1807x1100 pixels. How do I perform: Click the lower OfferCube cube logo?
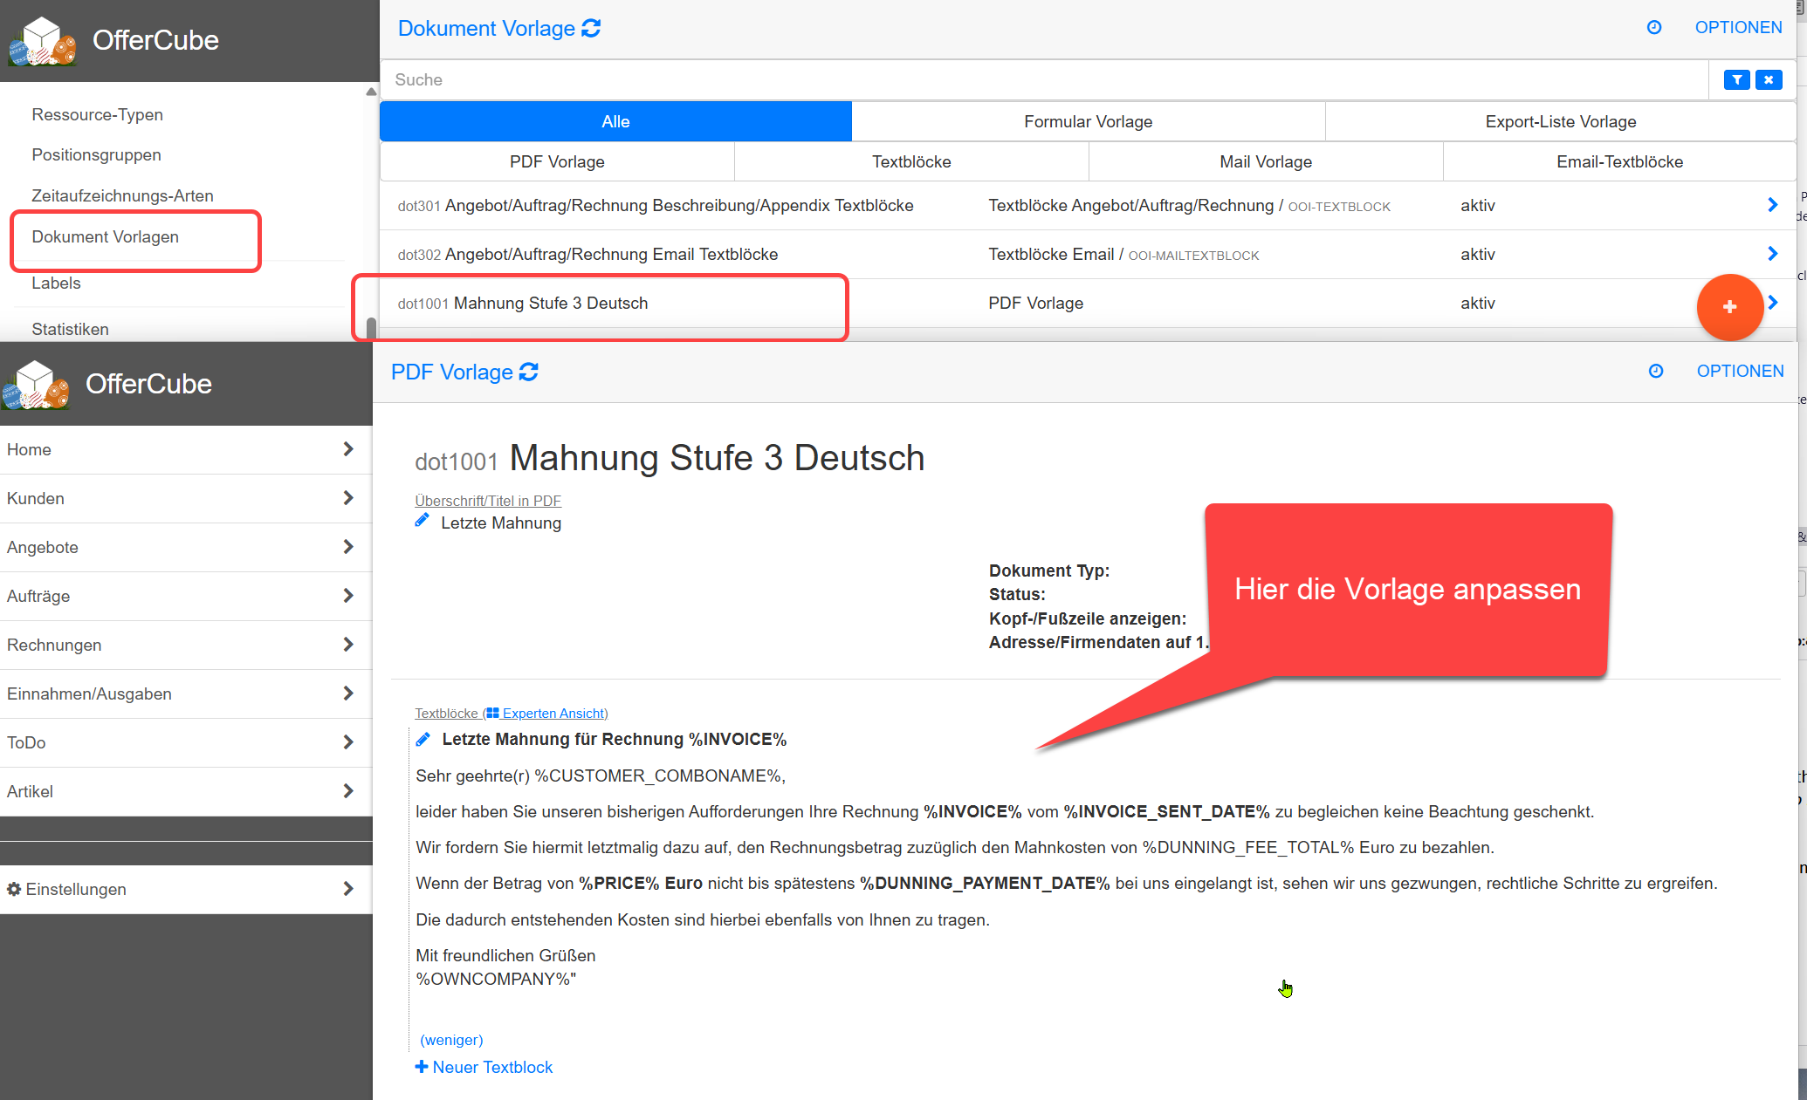35,385
